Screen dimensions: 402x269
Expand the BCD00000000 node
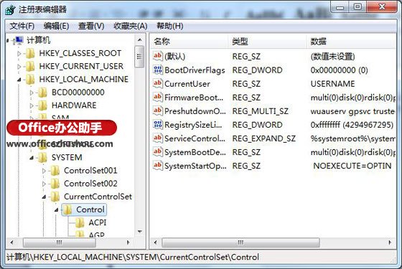click(32, 93)
